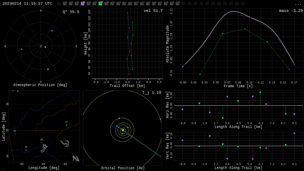Image resolution: width=304 pixels, height=171 pixels.
Task: Click station 07 green cross on map
Action: tap(66, 125)
